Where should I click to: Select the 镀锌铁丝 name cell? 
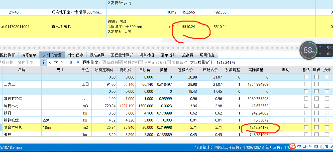22,120
